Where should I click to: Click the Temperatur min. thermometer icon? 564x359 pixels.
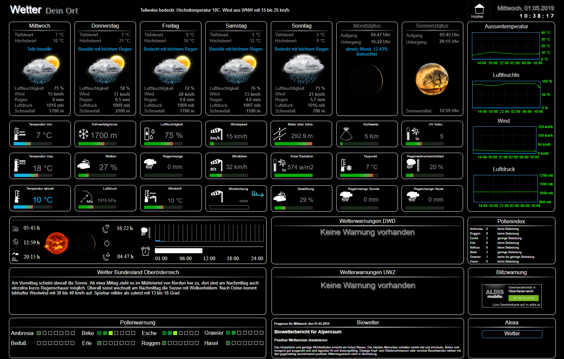[20, 134]
